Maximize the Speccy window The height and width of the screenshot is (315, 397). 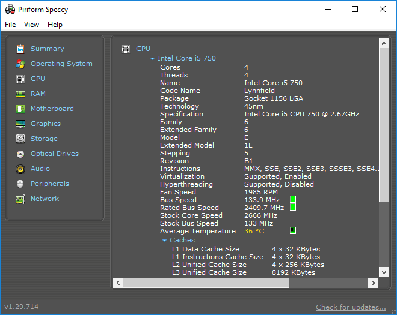355,9
